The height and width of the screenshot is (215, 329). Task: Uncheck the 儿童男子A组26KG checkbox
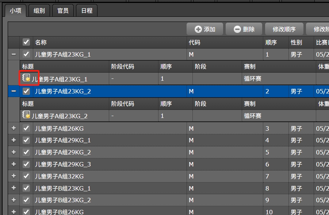pos(26,128)
